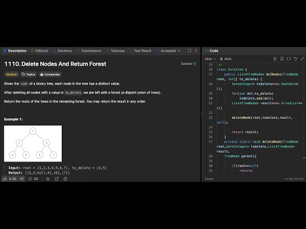Collapse the description panel with left chevron

(196, 51)
